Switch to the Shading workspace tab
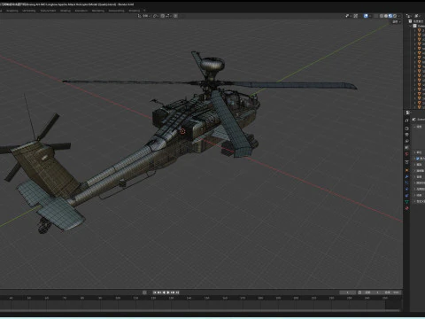This screenshot has width=425, height=319. [x=66, y=11]
